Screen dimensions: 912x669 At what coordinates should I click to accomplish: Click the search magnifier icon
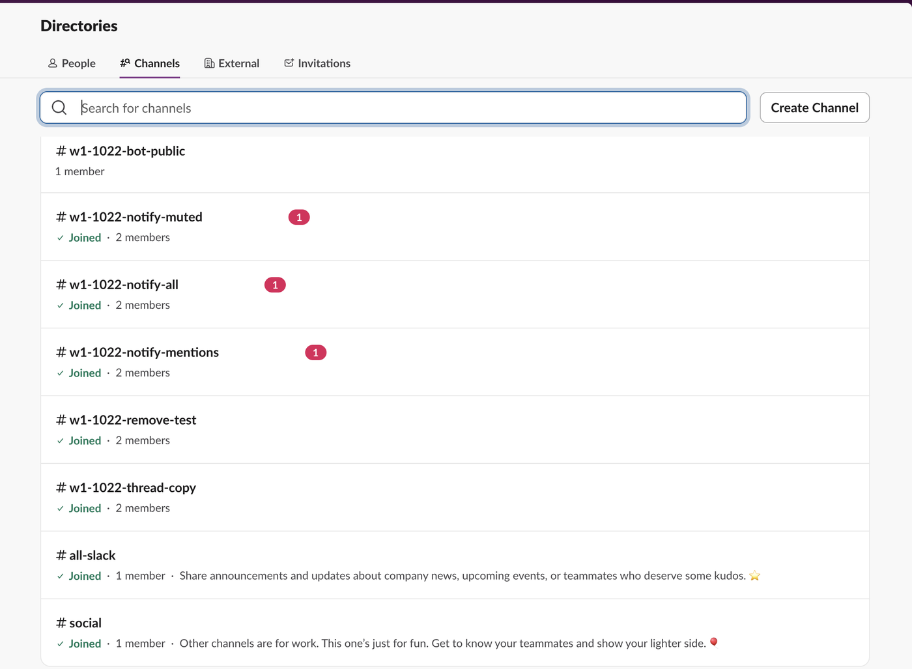coord(59,107)
